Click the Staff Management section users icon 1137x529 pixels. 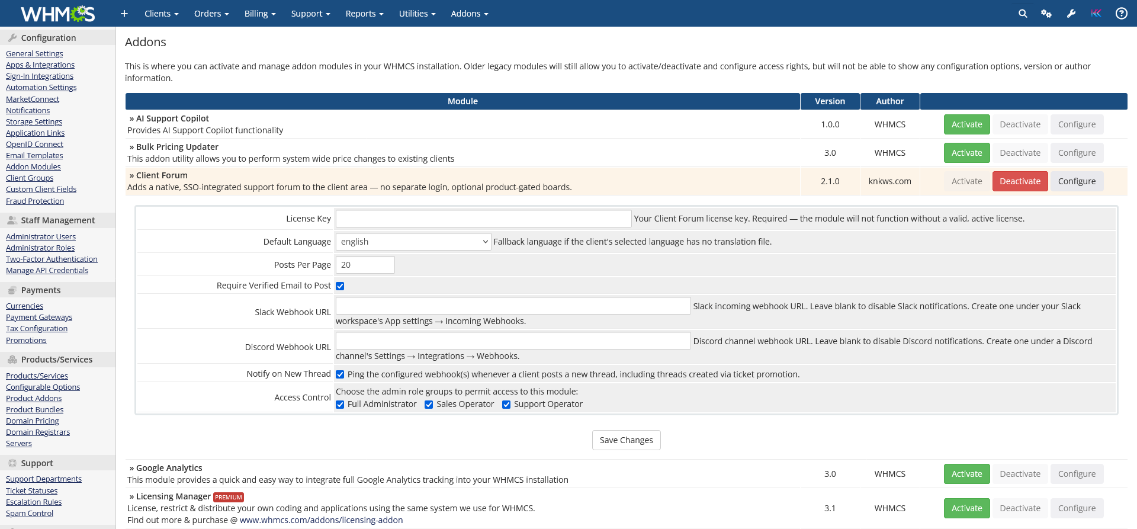(x=12, y=220)
